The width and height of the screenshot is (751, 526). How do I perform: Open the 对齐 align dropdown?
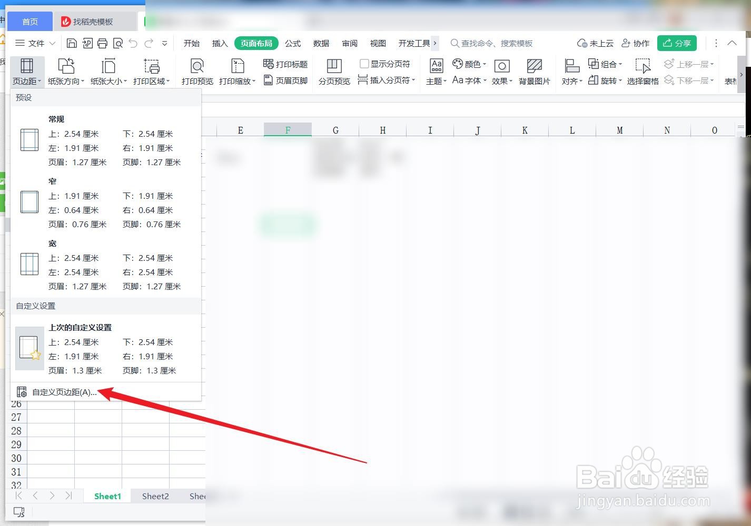click(x=572, y=72)
